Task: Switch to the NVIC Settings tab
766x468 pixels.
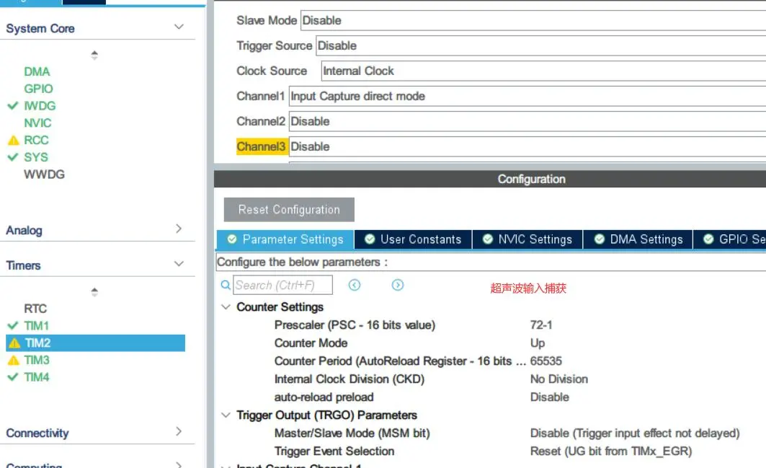Action: pyautogui.click(x=527, y=239)
